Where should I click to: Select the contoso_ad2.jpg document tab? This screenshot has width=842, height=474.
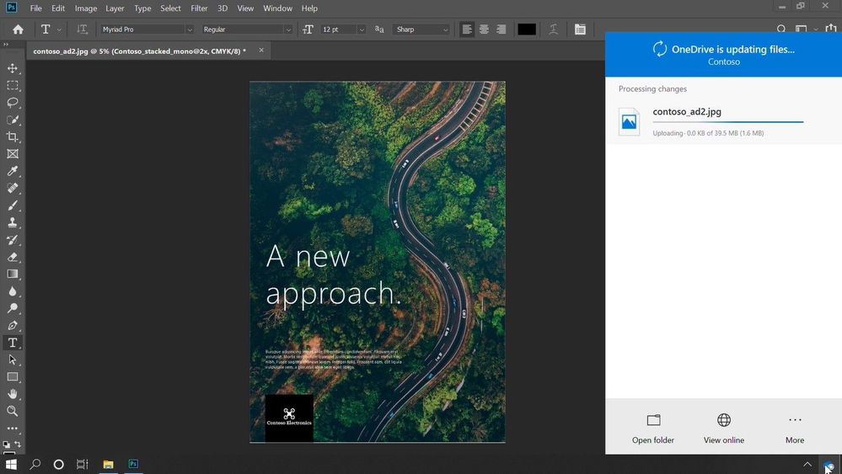pyautogui.click(x=140, y=51)
